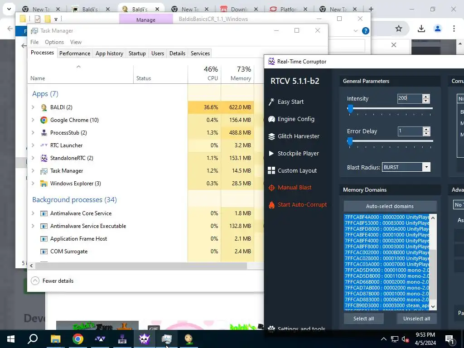Open the Manage tab in Explorer window

pos(146,19)
